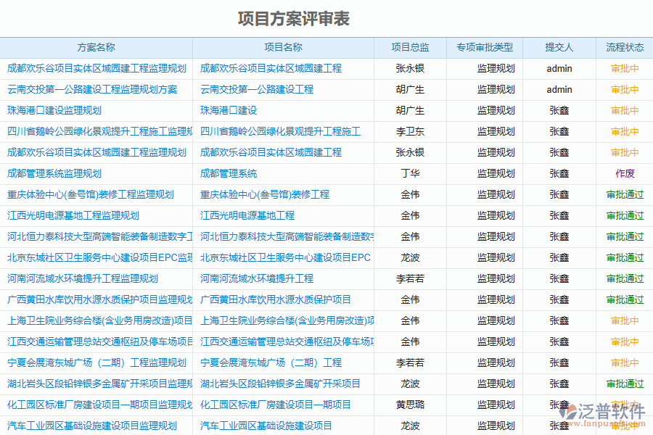This screenshot has height=435, width=653.
Task: Open 汽车工业园区基础设施建设项目监理规划 link
Action: pyautogui.click(x=92, y=426)
